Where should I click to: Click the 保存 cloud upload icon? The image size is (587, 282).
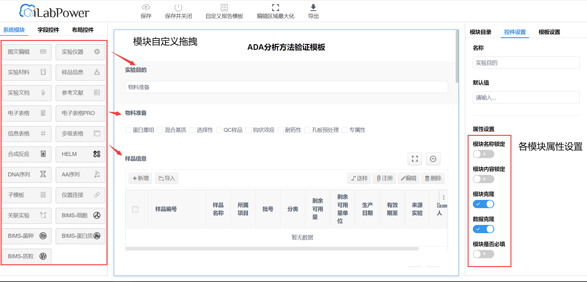(146, 7)
